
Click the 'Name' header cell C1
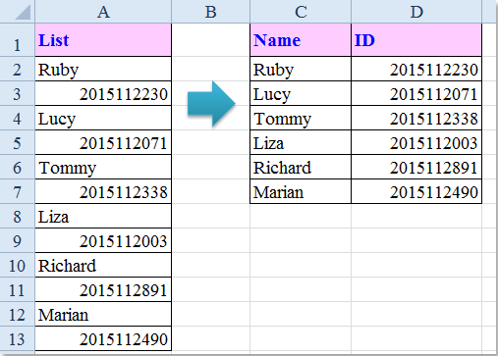[301, 40]
